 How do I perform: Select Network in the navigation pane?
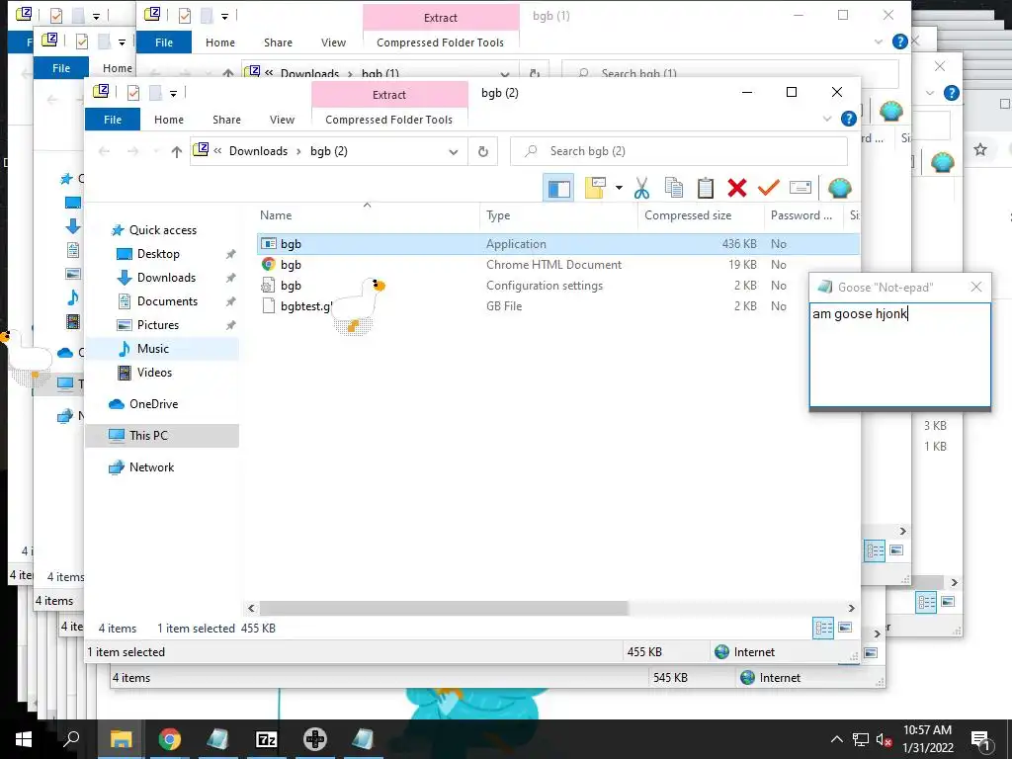tap(151, 467)
